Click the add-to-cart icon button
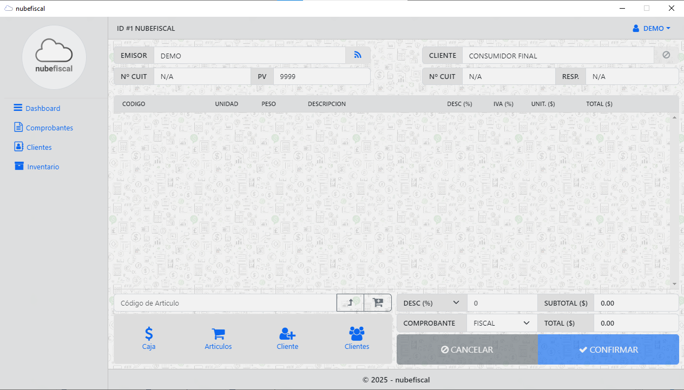684x390 pixels. [x=378, y=303]
